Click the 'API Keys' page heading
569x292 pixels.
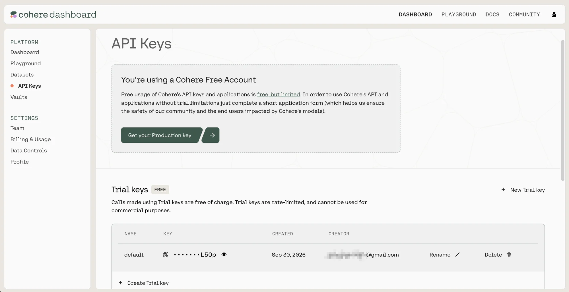coord(141,44)
